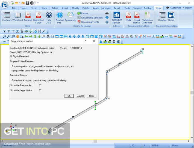Expand the support toolbar overflow options

48,32
